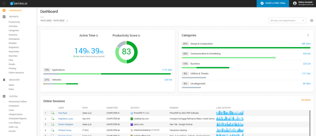Click Productivity Score info icon
This screenshot has height=136, width=316.
click(139, 35)
